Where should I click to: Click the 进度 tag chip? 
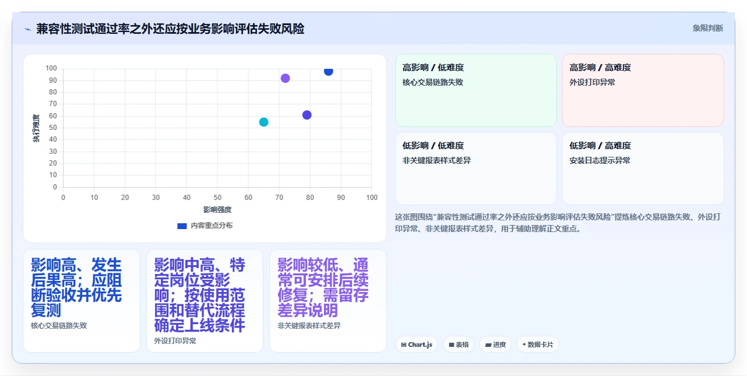click(x=495, y=345)
